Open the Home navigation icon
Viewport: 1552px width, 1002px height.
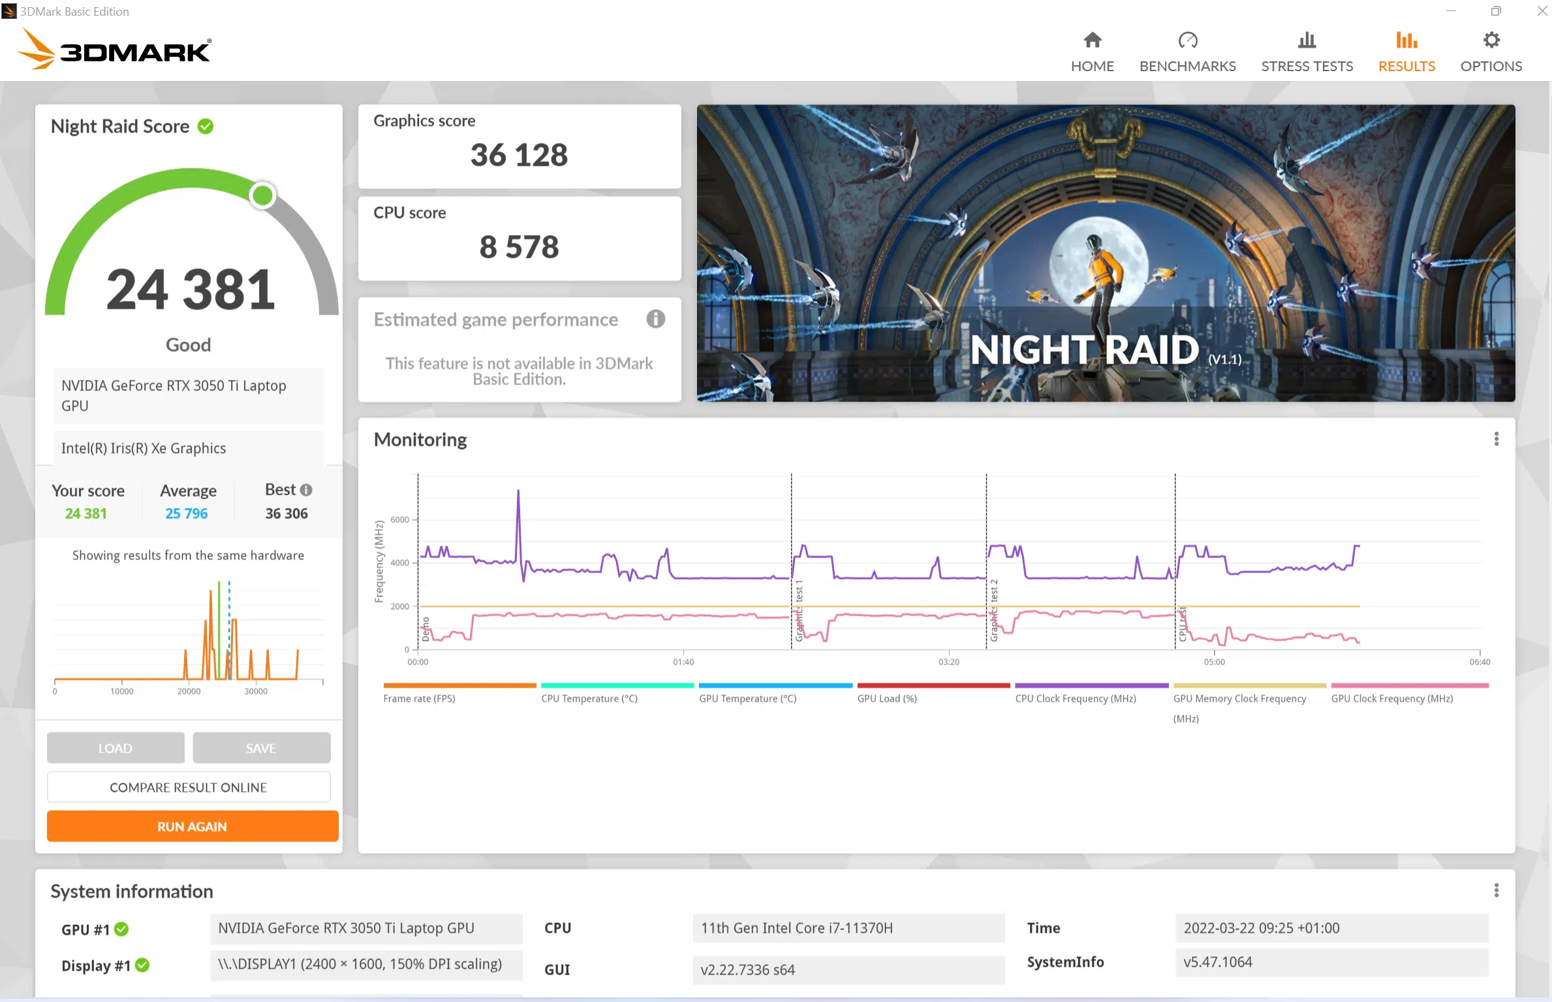click(x=1092, y=40)
